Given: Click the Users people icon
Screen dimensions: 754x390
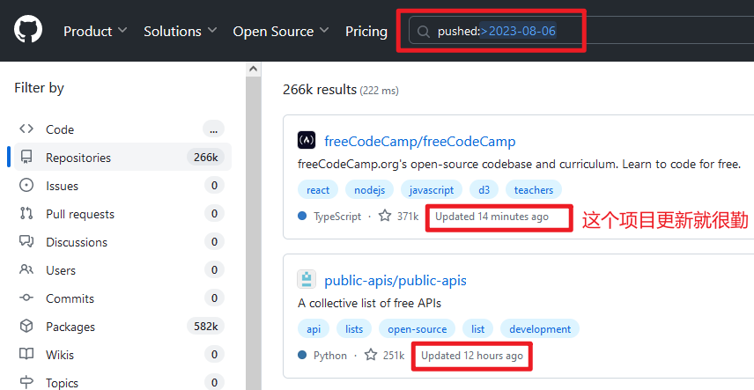Looking at the screenshot, I should [26, 269].
